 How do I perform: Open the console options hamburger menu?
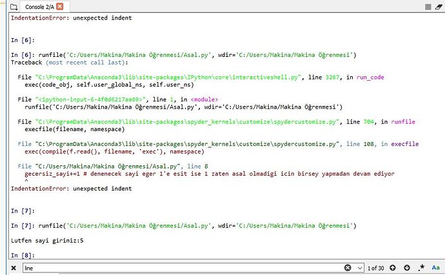point(437,6)
